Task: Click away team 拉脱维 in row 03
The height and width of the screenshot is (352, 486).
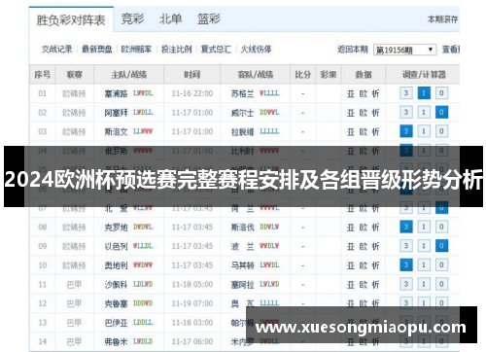Action: point(242,132)
